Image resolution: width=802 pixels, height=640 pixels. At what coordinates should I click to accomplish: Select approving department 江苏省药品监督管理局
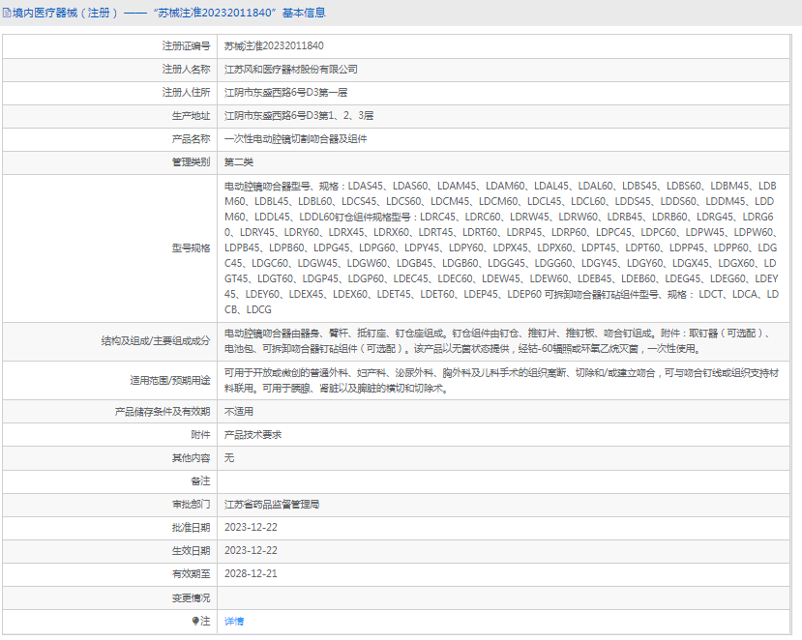pyautogui.click(x=272, y=505)
